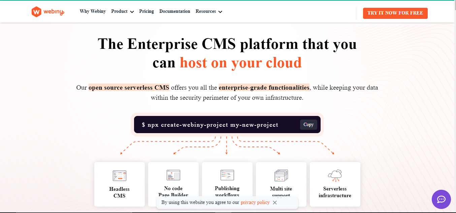Dismiss the privacy policy notice
The height and width of the screenshot is (213, 456).
[x=275, y=203]
